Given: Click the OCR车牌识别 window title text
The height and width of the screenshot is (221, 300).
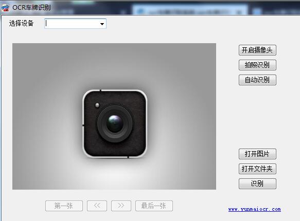Looking at the screenshot, I should 31,8.
